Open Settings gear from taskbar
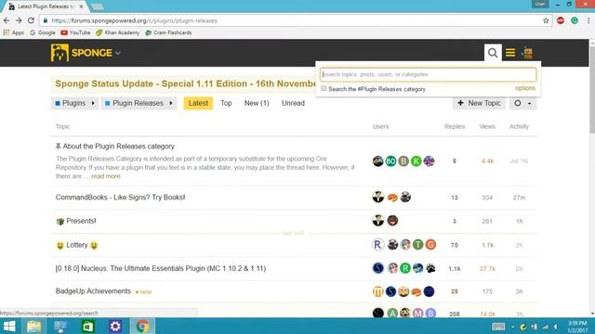This screenshot has width=595, height=334. click(115, 326)
